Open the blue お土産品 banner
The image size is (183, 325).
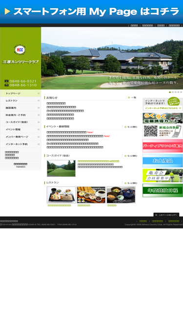click(x=163, y=161)
